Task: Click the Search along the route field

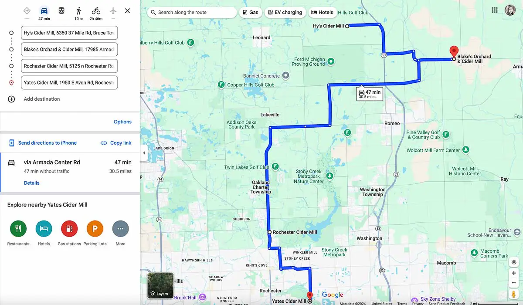Action: tap(192, 12)
